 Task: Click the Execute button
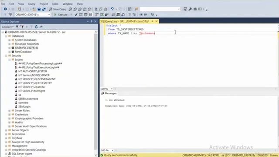pyautogui.click(x=61, y=14)
